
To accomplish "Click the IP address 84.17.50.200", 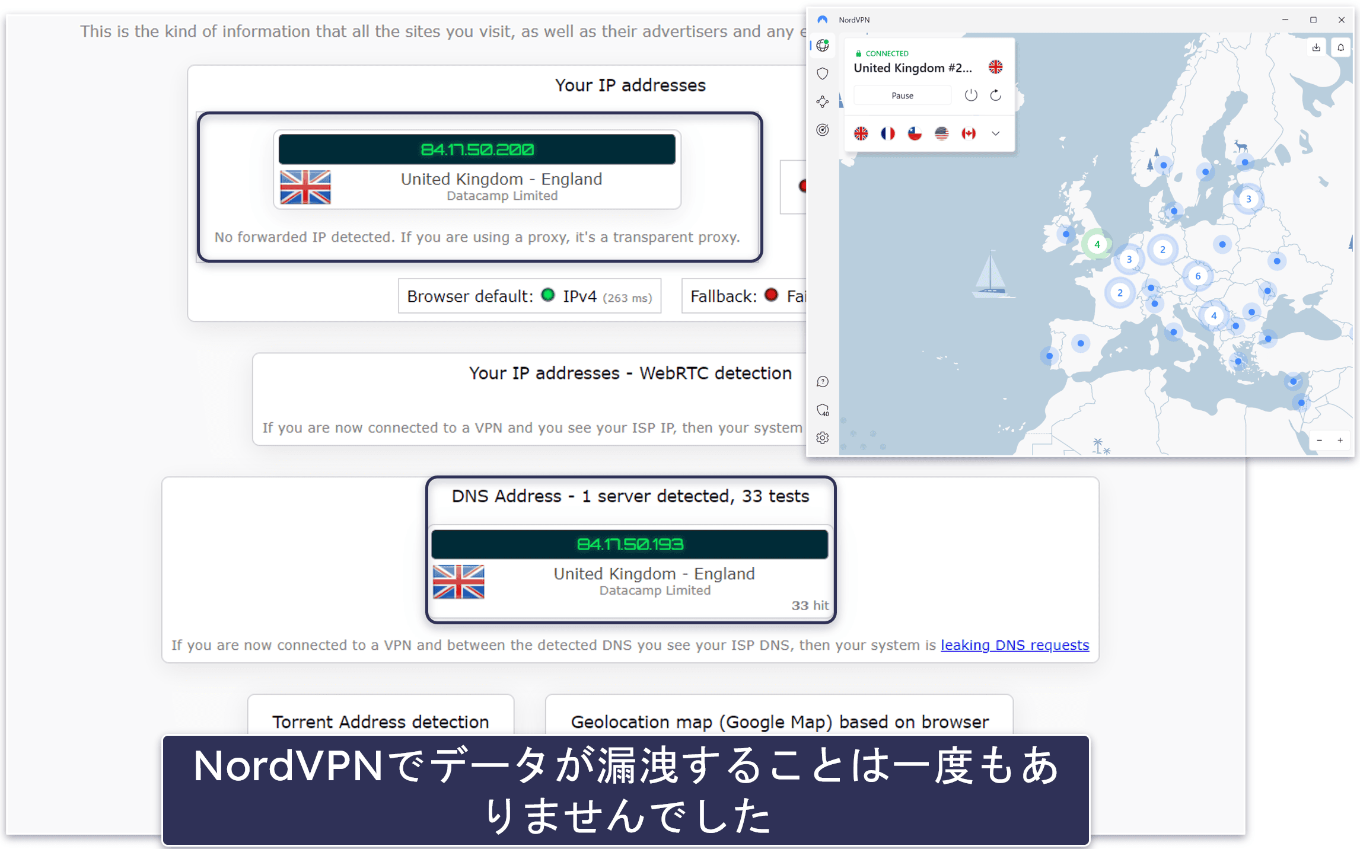I will point(477,149).
